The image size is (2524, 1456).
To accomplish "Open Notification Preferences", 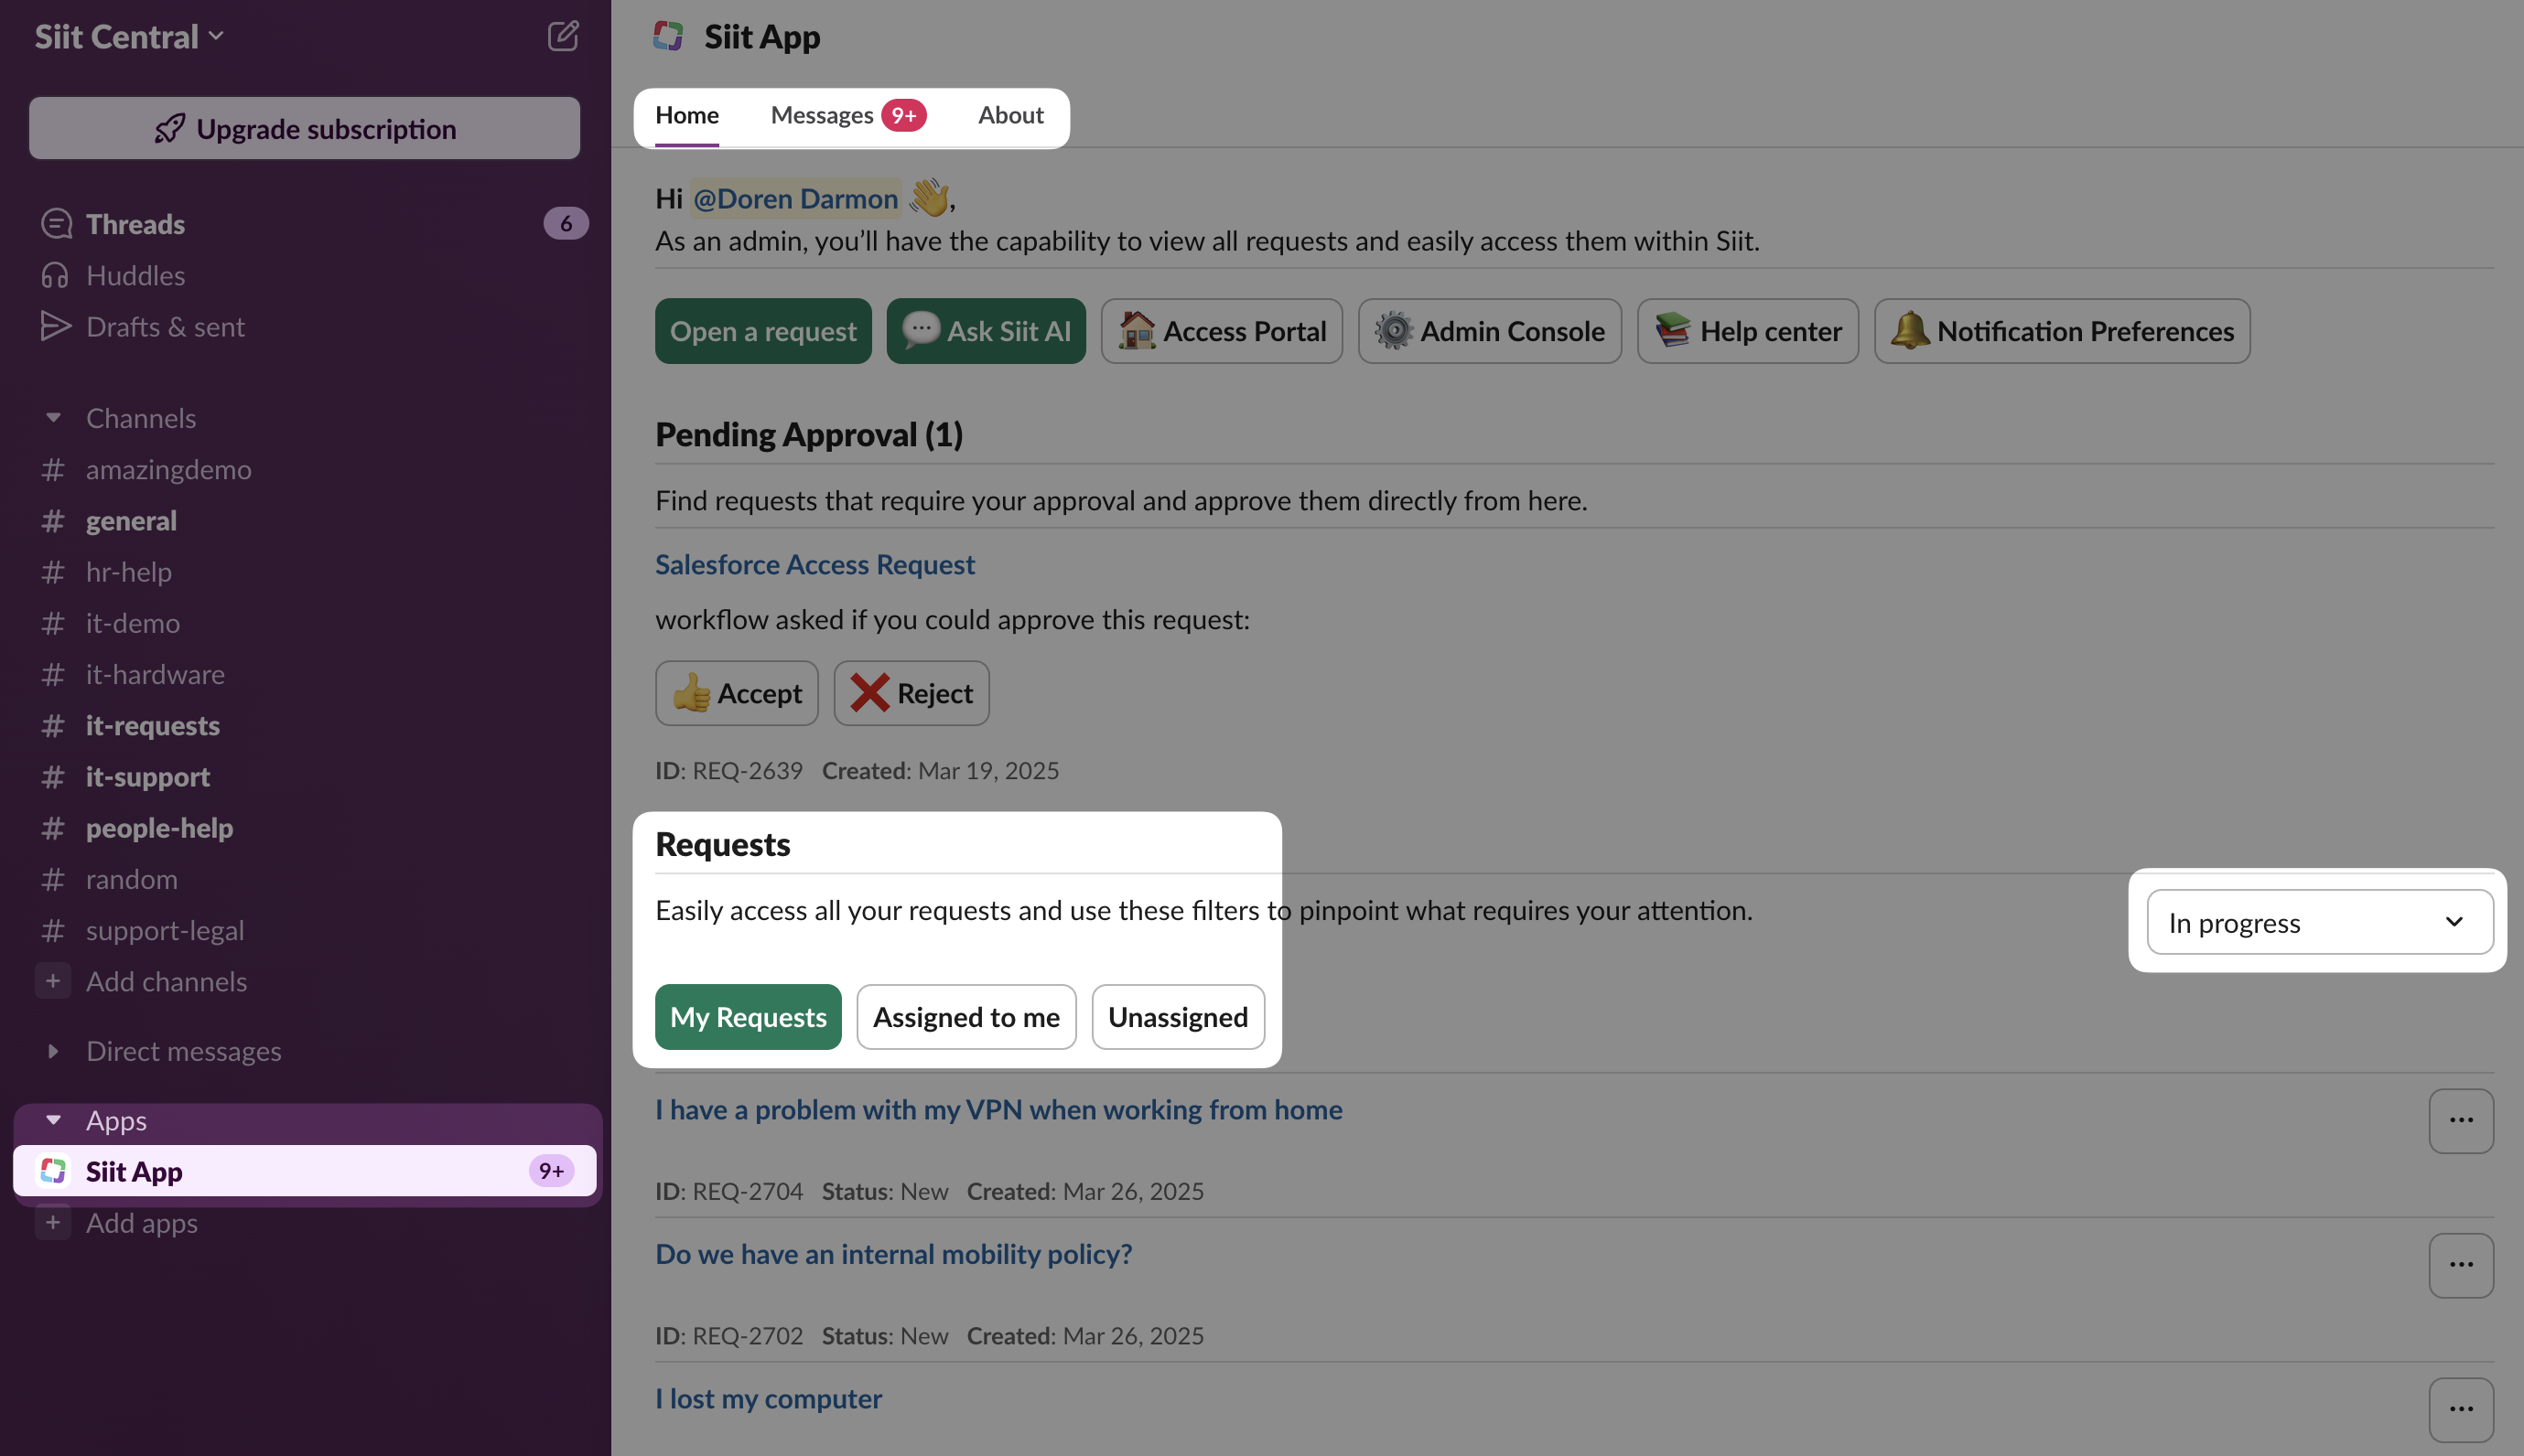I will point(2061,331).
